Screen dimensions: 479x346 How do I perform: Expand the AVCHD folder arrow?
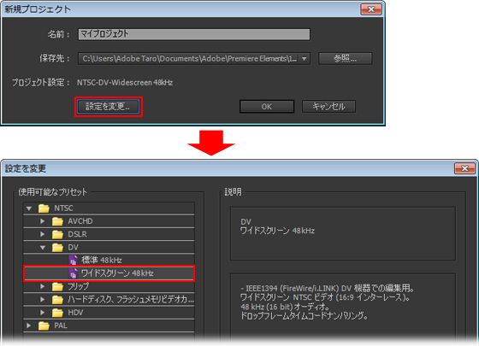point(43,221)
